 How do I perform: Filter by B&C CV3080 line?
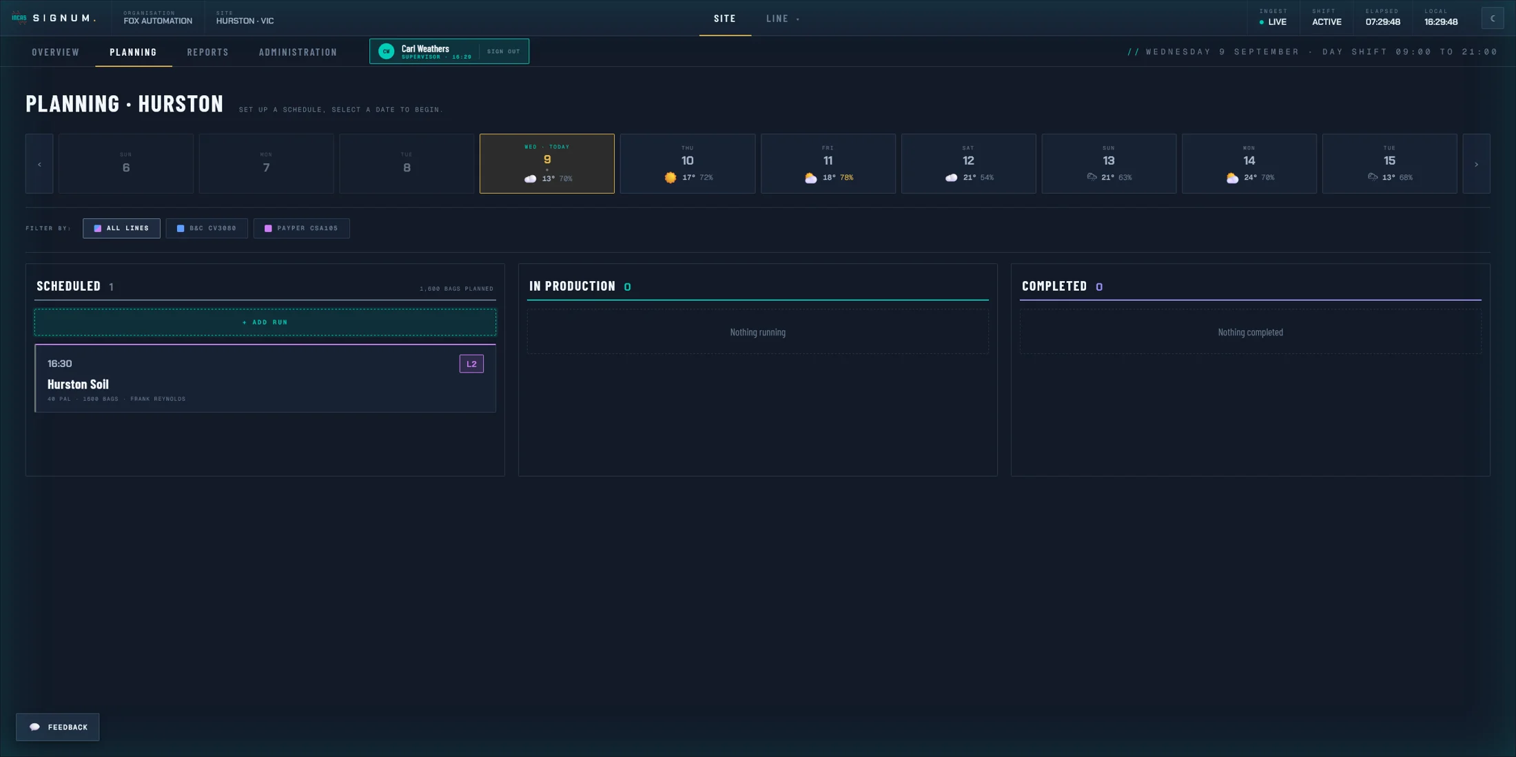point(207,228)
